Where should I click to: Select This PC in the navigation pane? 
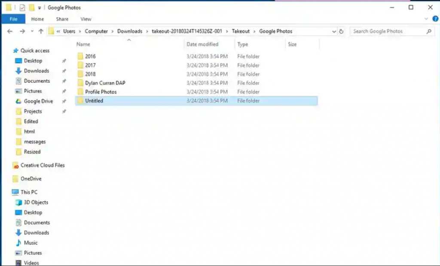(29, 192)
